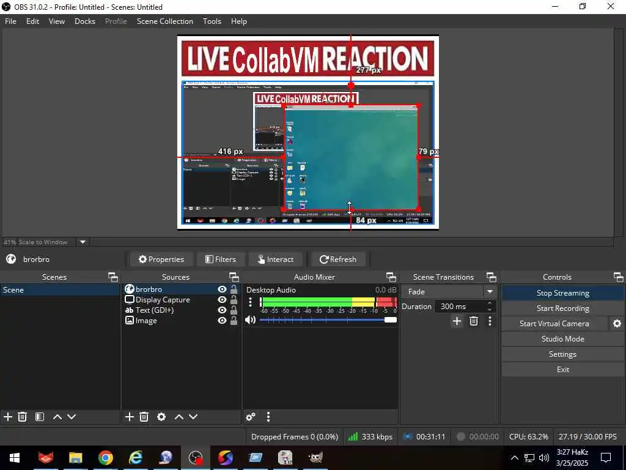
Task: Open the View menu
Action: click(57, 21)
